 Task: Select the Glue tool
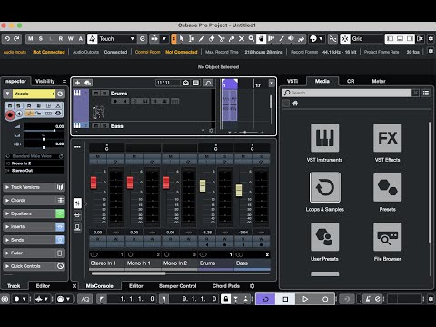[232, 39]
